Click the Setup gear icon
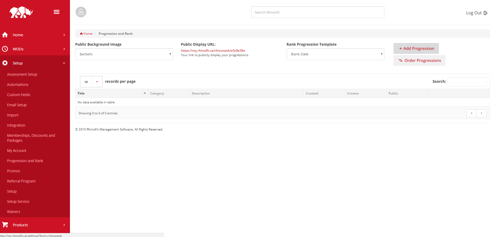The image size is (491, 237). (x=5, y=63)
